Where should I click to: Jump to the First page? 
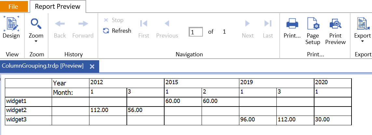point(143,24)
